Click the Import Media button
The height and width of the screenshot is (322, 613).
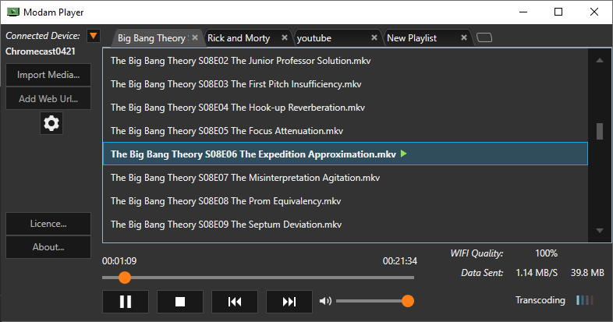pos(48,75)
